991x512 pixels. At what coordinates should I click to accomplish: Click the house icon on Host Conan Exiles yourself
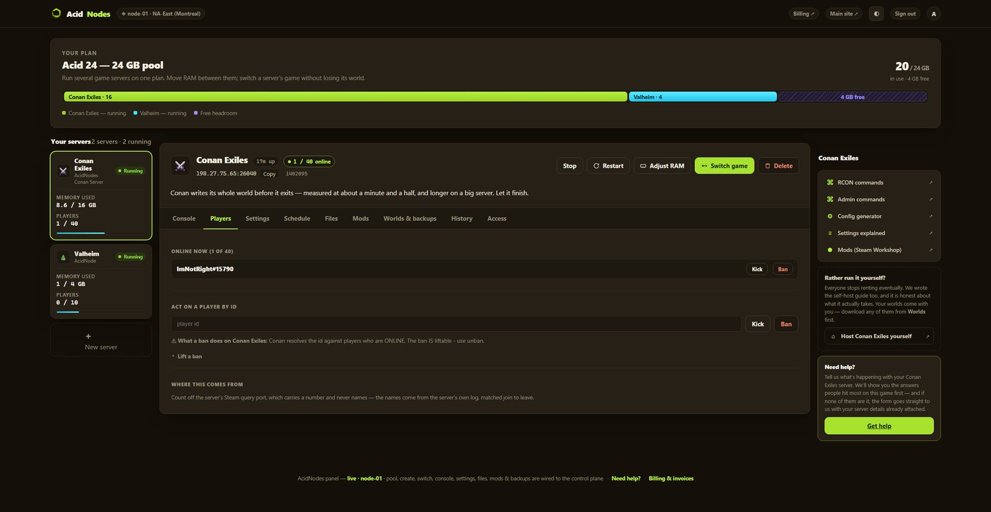[833, 336]
